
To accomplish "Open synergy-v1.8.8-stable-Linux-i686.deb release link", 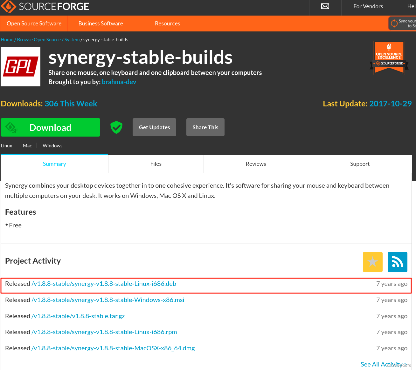I will coord(104,284).
